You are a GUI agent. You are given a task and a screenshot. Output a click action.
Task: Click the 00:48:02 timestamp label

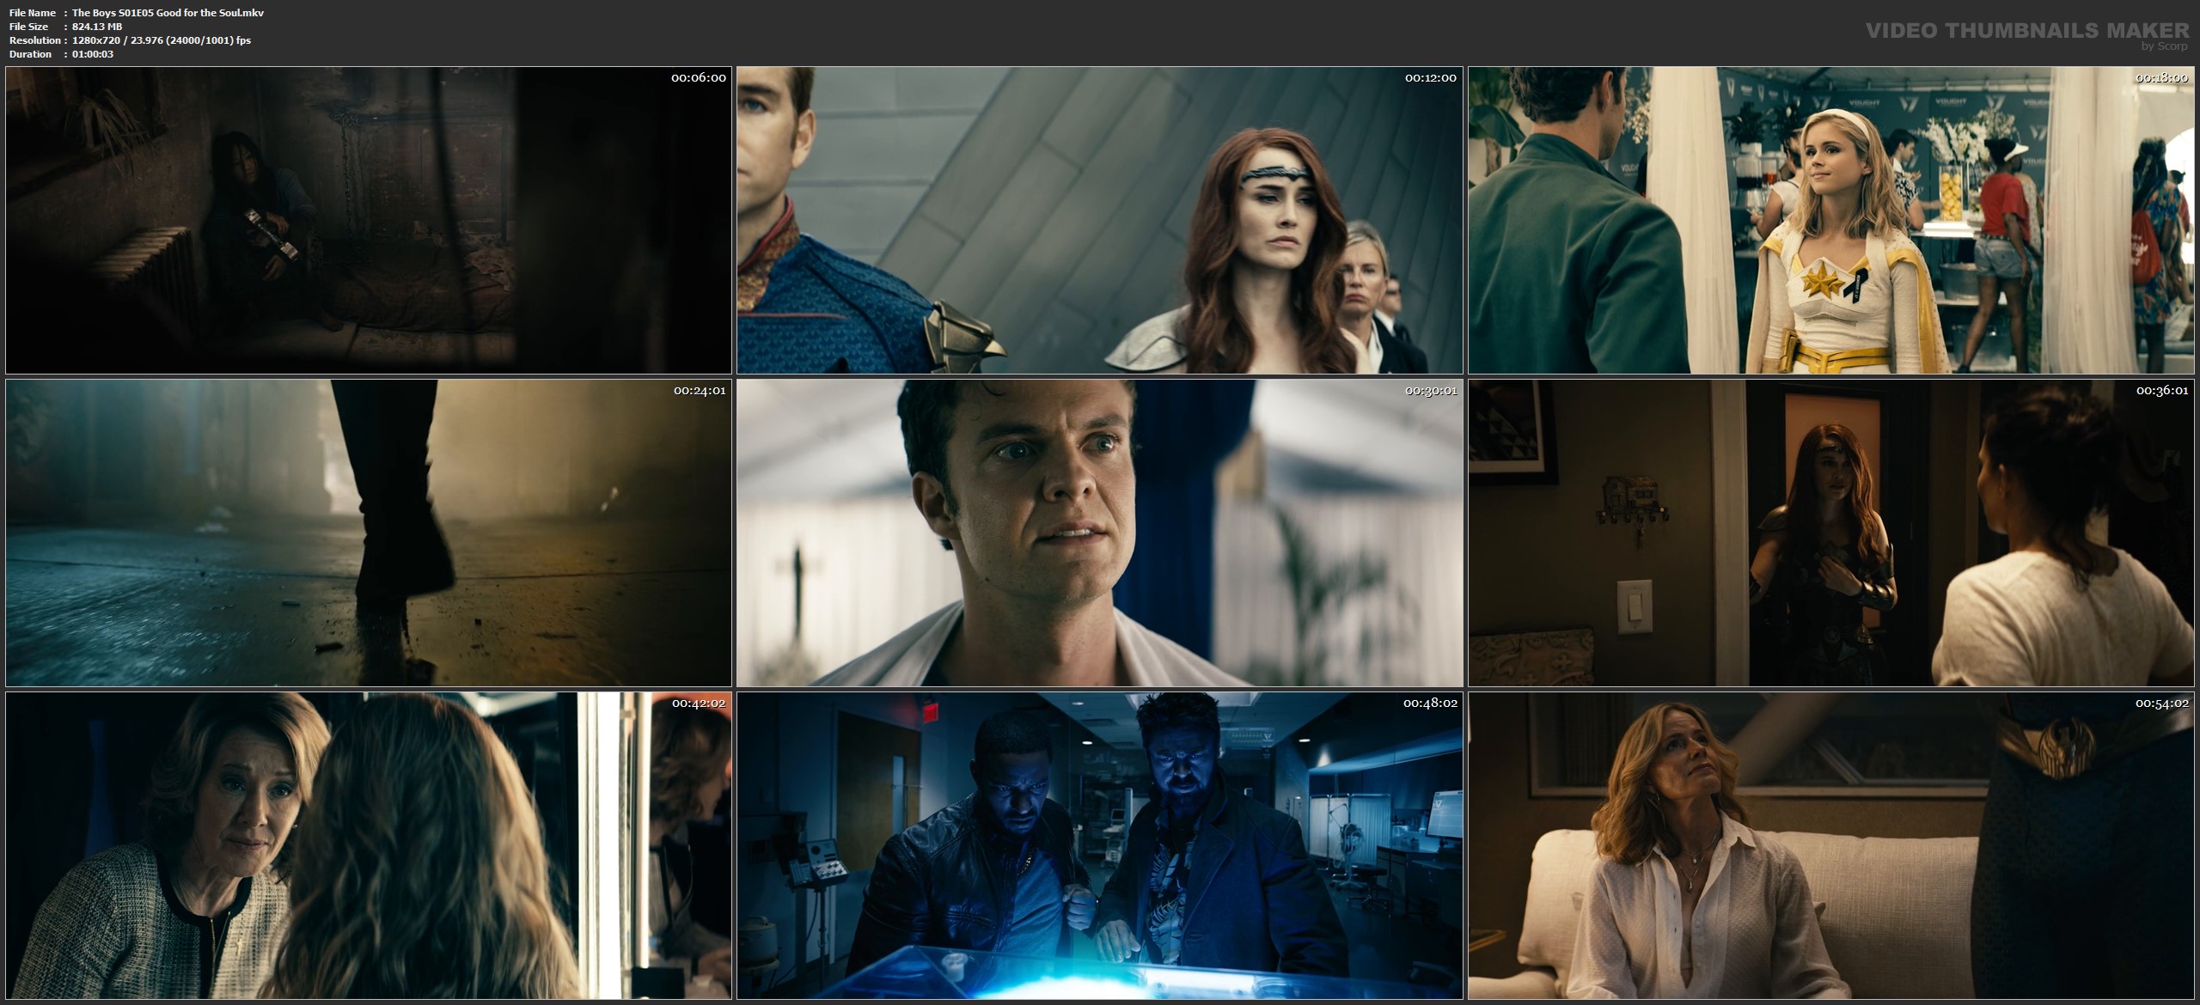pos(1430,703)
